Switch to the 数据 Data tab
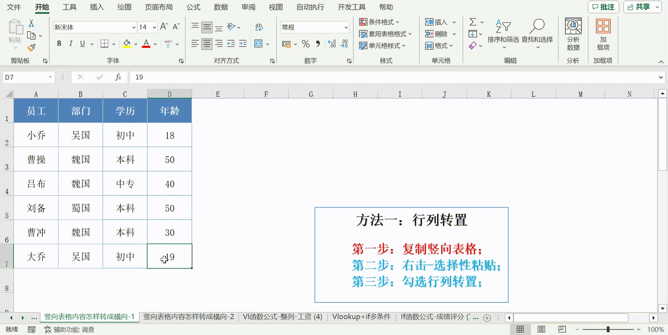This screenshot has width=668, height=335. coord(221,7)
